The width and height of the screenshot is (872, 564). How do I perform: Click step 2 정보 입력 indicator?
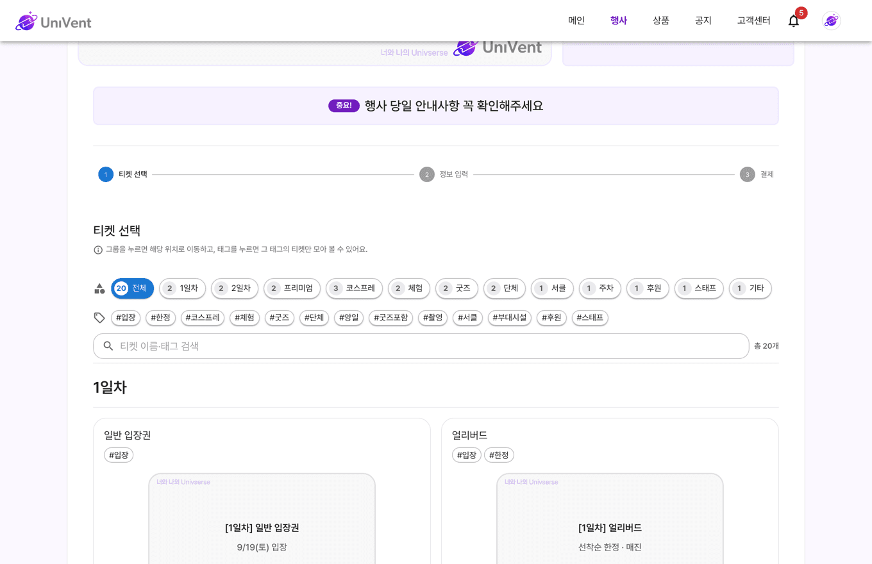coord(444,174)
